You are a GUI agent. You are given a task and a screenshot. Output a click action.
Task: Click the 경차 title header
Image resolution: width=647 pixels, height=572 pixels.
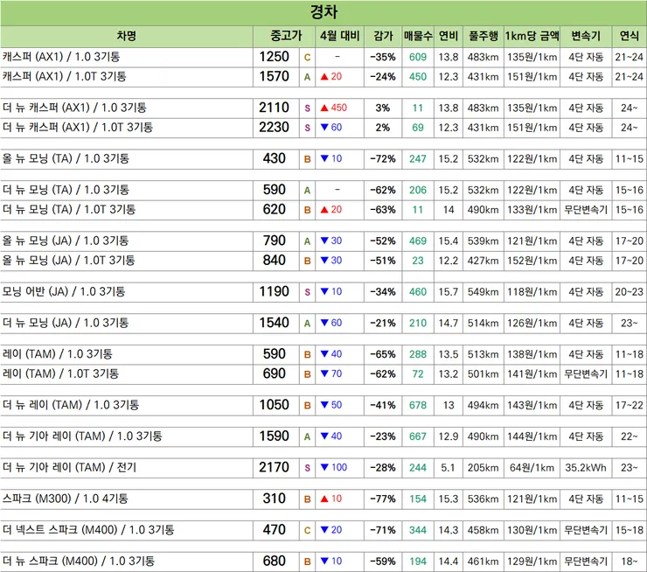323,12
